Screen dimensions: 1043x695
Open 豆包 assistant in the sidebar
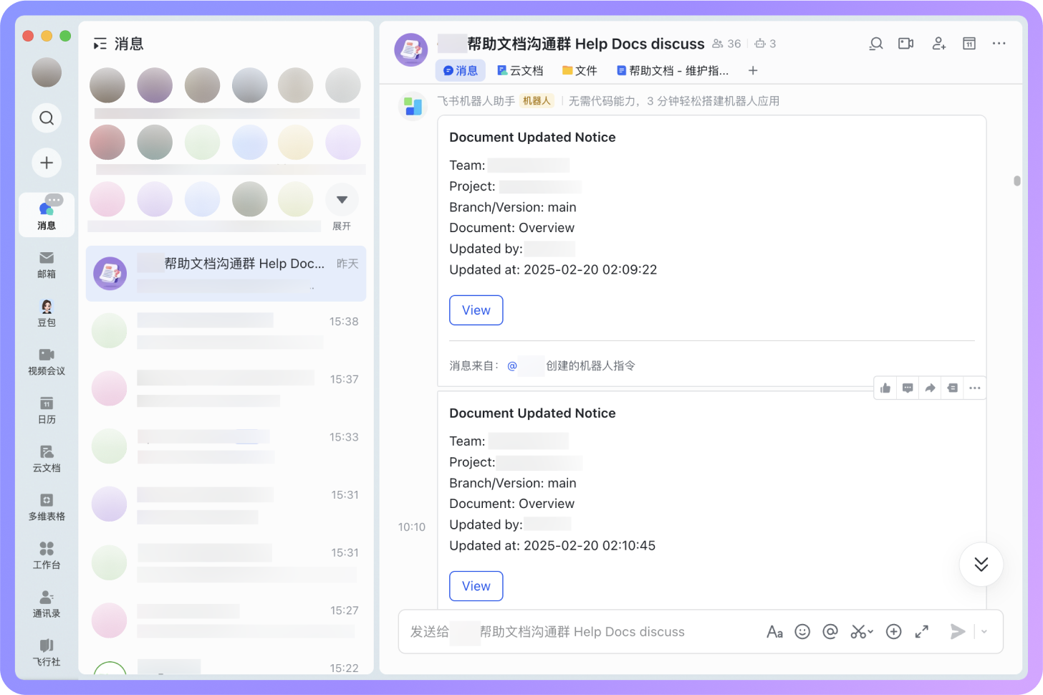[47, 313]
